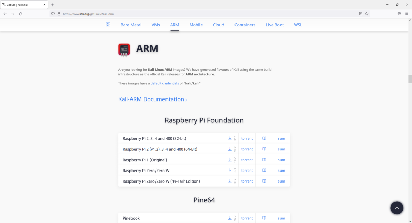The width and height of the screenshot is (412, 223).
Task: Download Raspberry Pi Zero 'Pi-Tail' Edition image
Action: [x=230, y=181]
